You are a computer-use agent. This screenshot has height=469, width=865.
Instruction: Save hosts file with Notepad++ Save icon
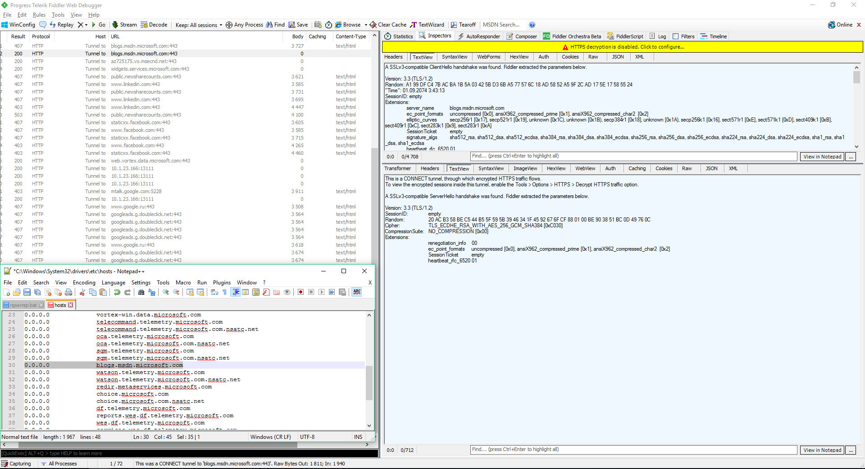[x=27, y=292]
